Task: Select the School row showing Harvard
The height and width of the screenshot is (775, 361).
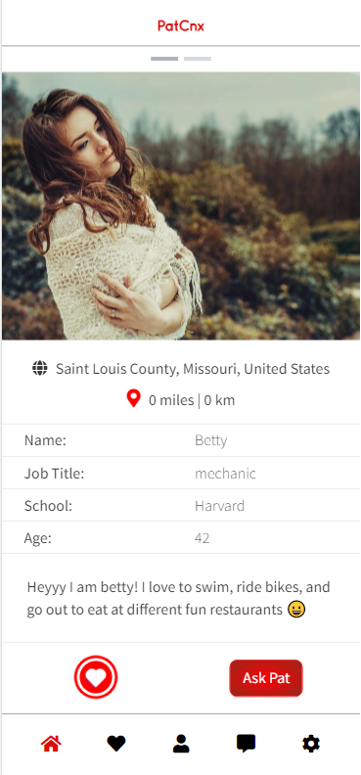Action: coord(181,506)
